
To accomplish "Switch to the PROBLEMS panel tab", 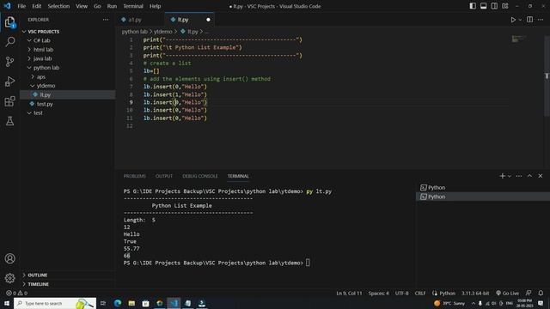I will pos(135,176).
